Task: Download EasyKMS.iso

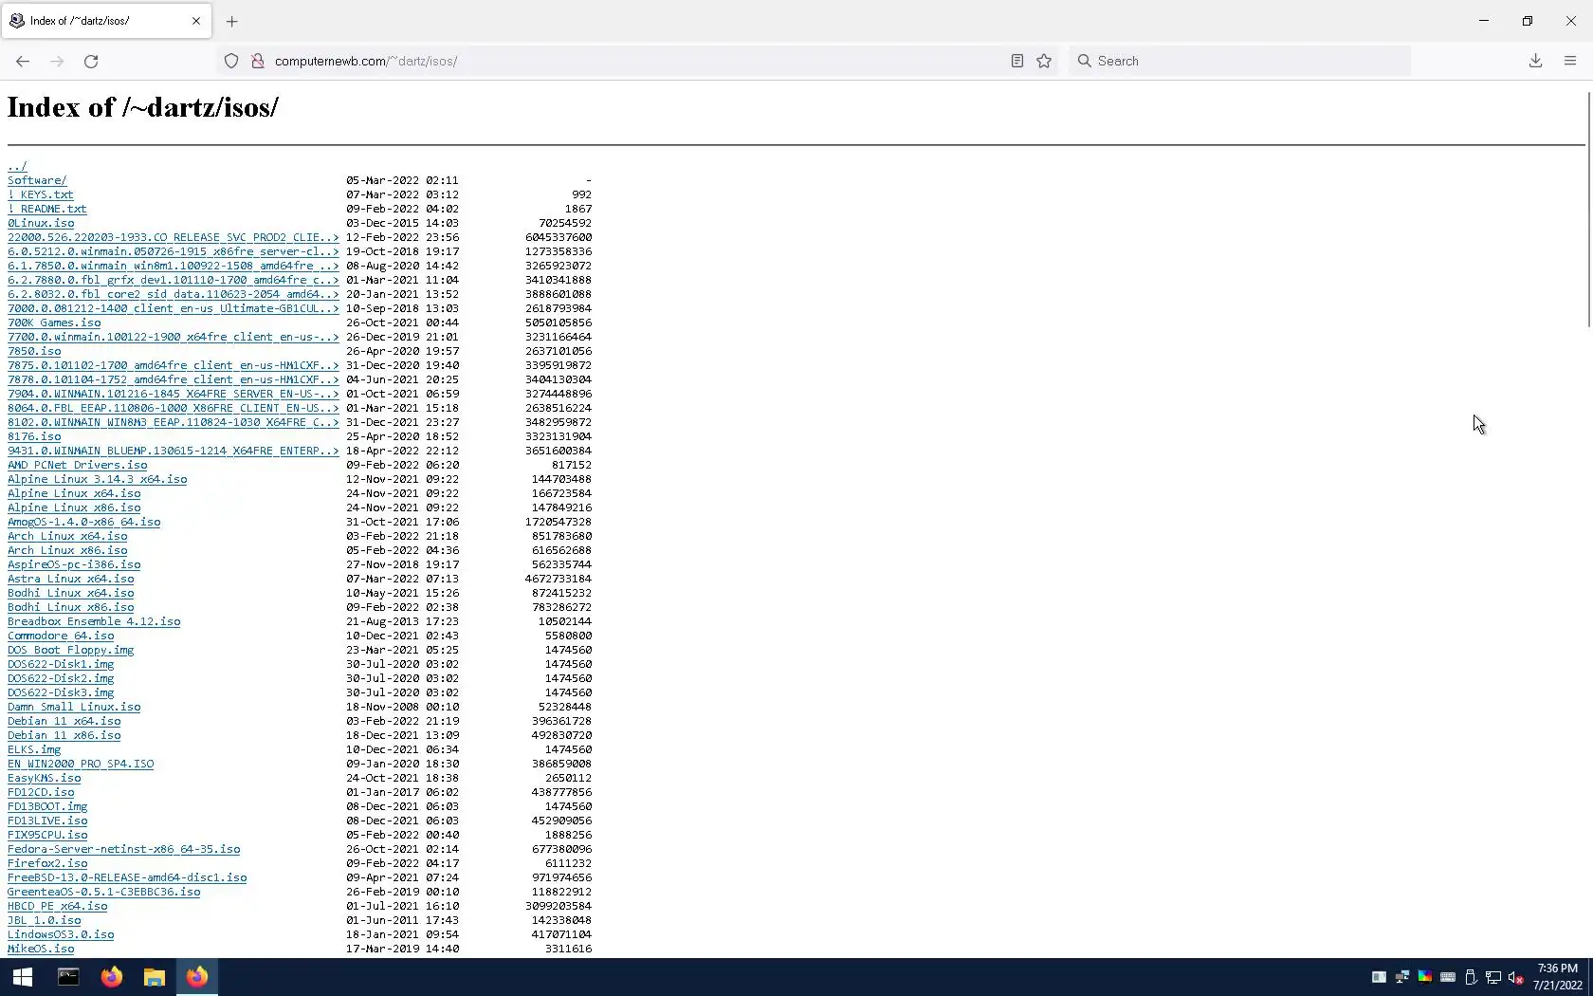Action: coord(45,778)
